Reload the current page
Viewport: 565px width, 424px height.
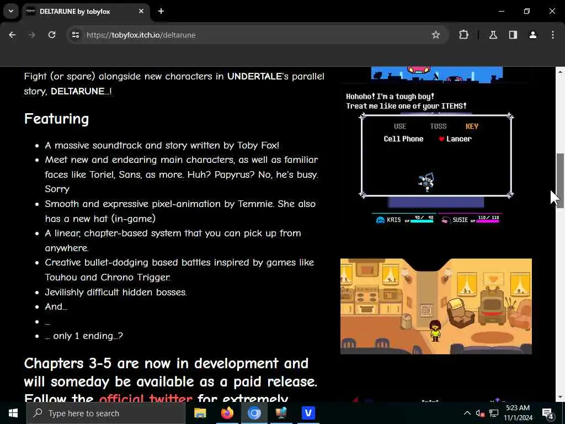[52, 35]
